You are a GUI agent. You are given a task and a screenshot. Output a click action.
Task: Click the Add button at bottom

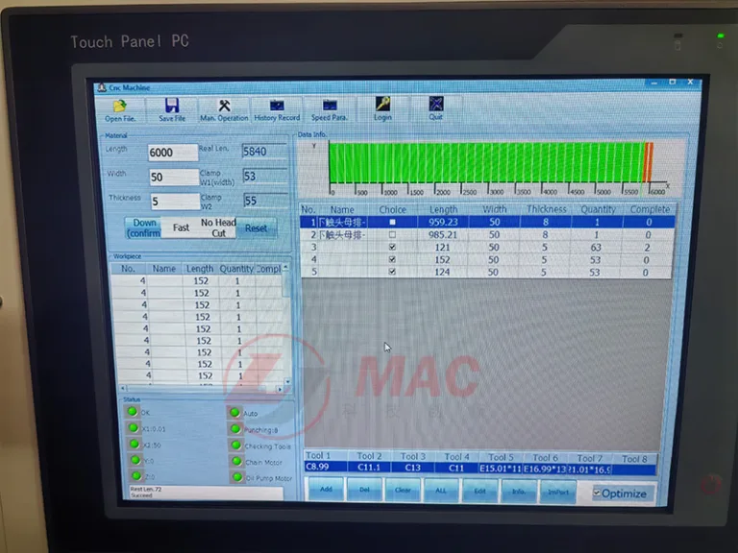point(324,490)
